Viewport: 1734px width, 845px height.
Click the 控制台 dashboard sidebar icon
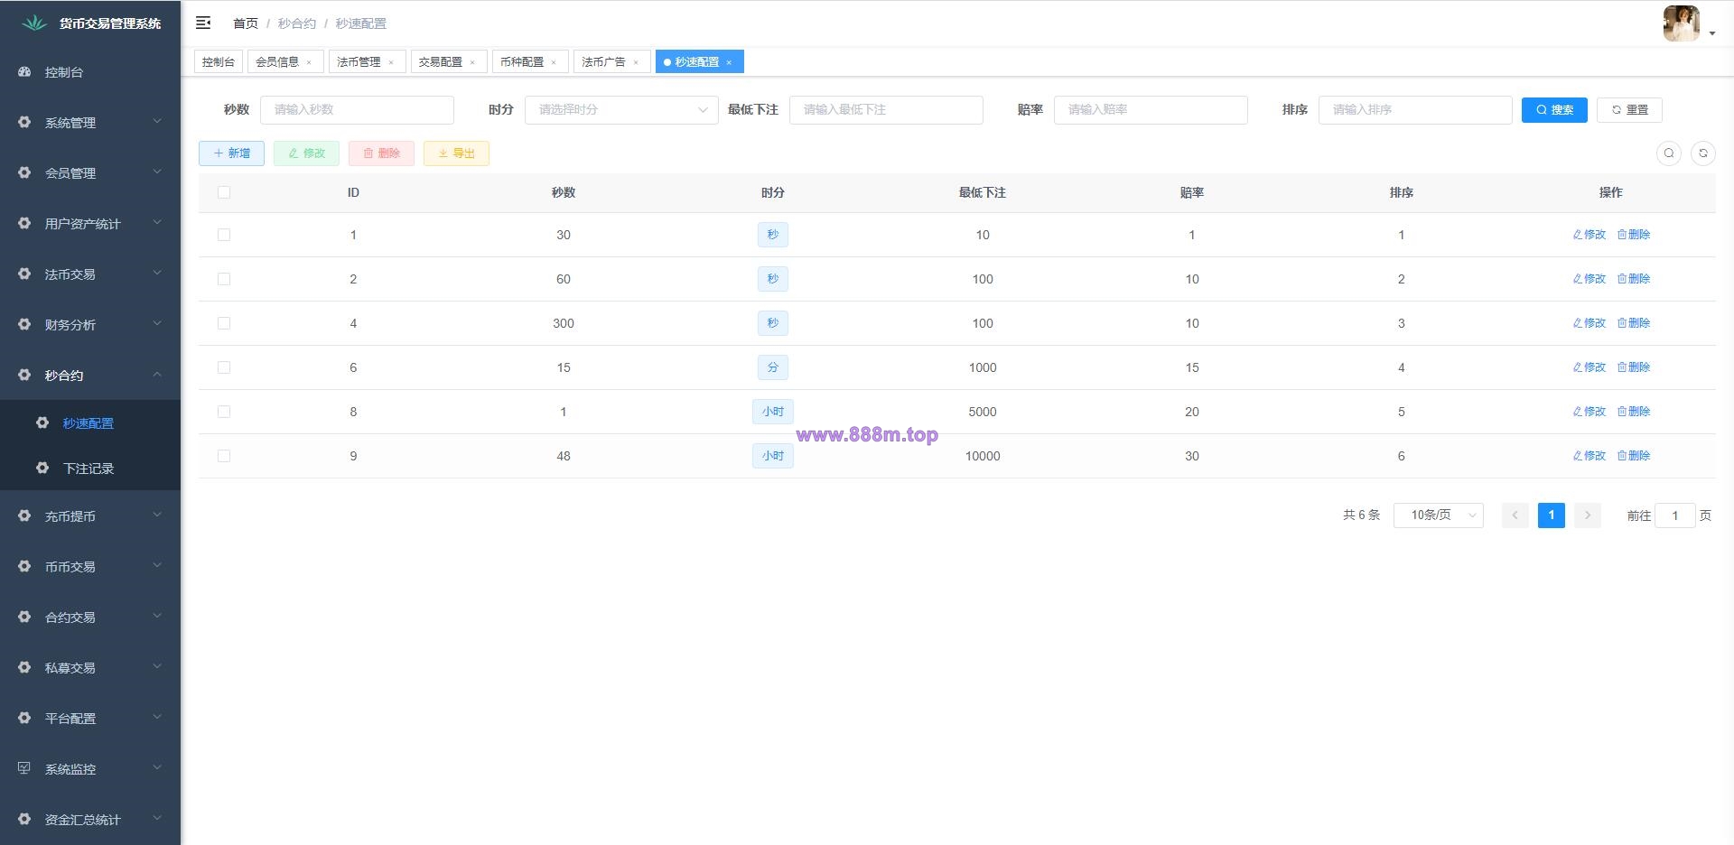pos(24,71)
